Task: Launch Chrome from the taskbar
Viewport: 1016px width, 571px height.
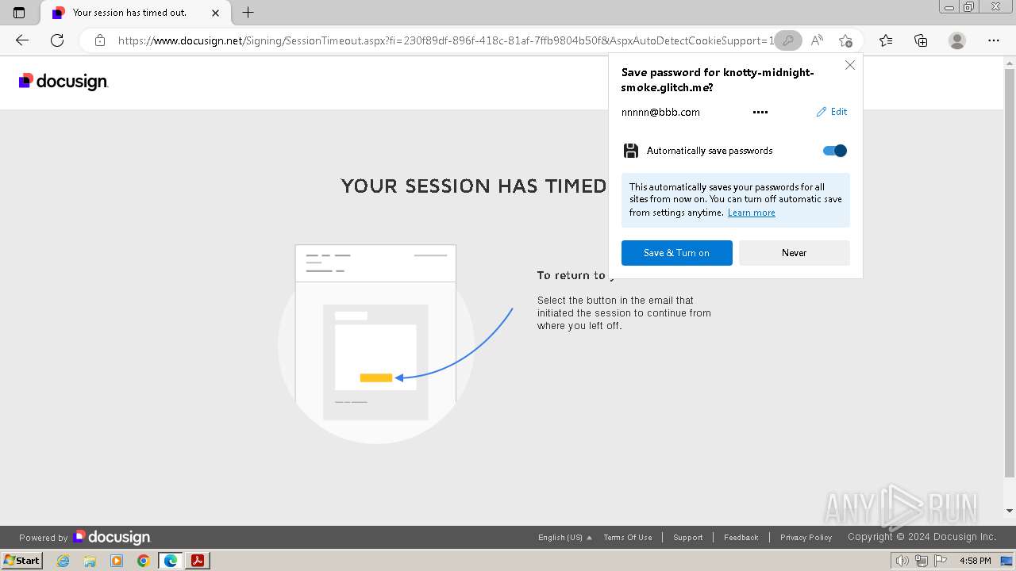Action: [143, 561]
